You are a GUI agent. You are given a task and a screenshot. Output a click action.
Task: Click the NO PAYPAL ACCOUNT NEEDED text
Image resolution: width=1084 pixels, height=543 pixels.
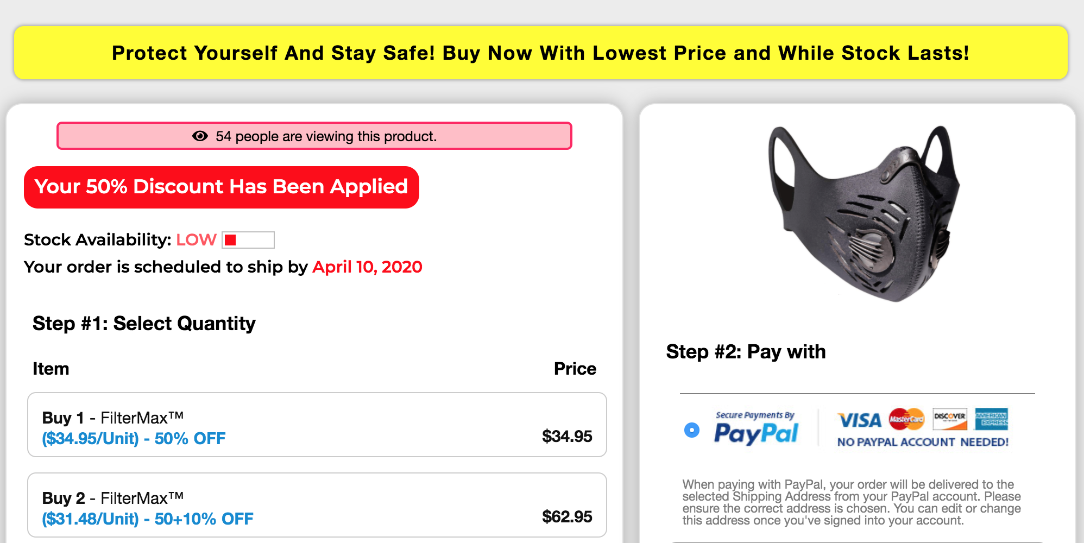pyautogui.click(x=923, y=442)
